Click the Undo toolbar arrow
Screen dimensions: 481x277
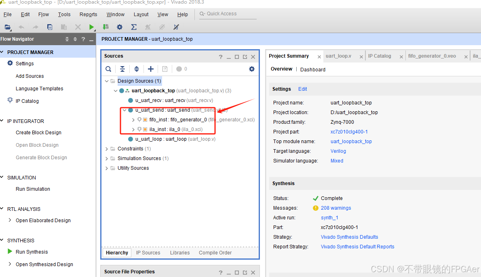coord(21,27)
